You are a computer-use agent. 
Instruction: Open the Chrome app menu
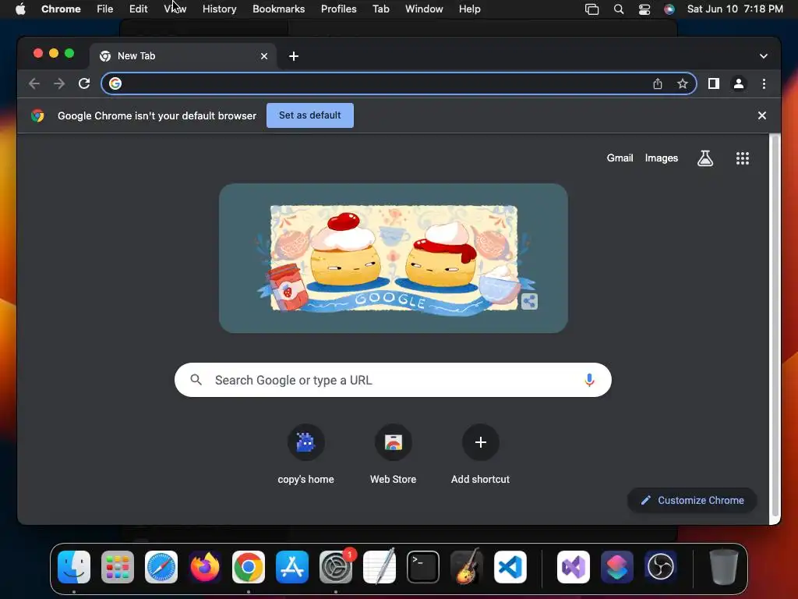(x=61, y=9)
